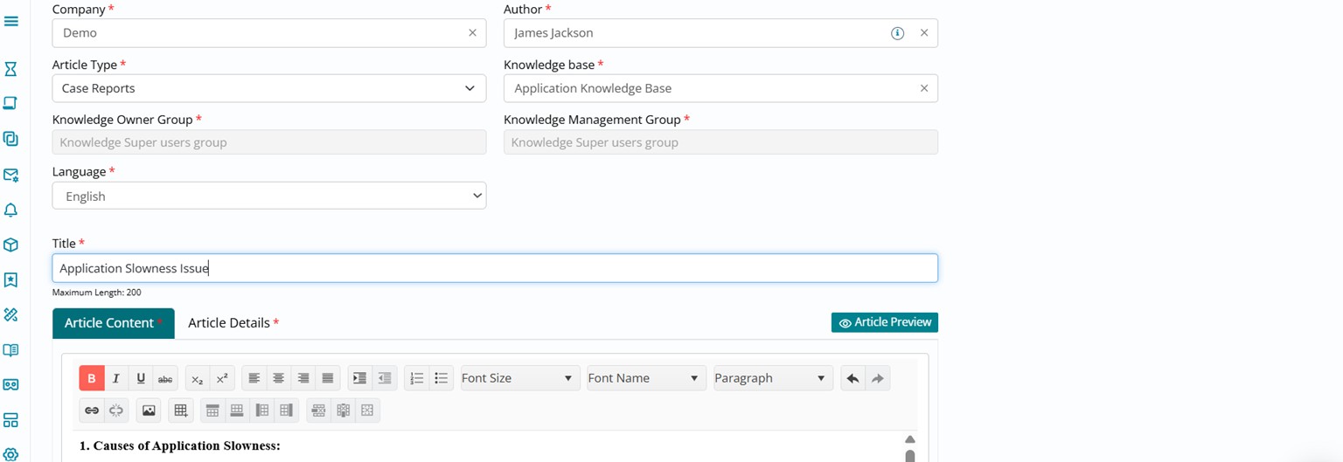Add a table row above
Viewport: 1343px width, 462px height.
click(x=212, y=410)
